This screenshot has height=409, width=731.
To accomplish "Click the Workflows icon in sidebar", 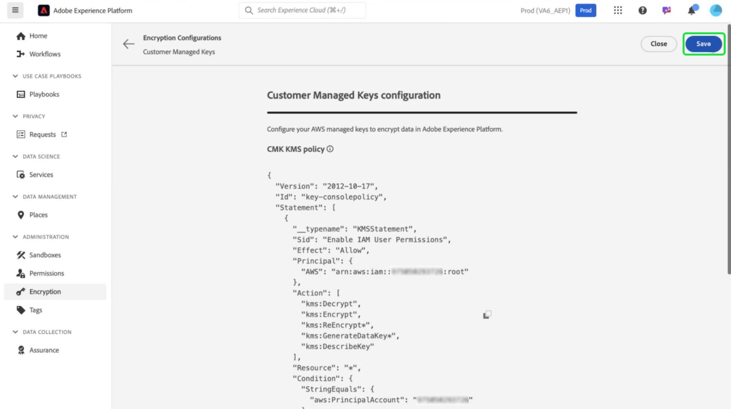I will (x=21, y=54).
